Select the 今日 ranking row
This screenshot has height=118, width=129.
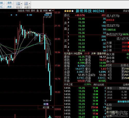point(118,69)
